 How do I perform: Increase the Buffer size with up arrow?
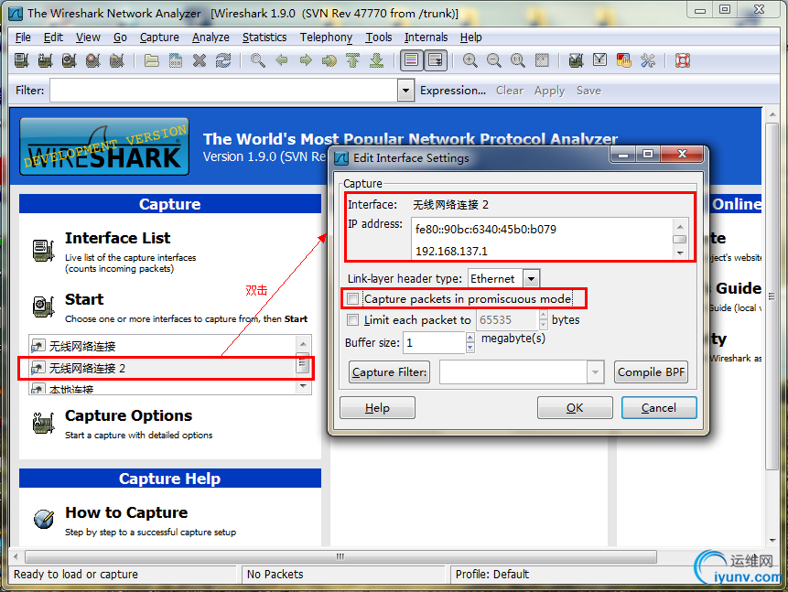(470, 338)
